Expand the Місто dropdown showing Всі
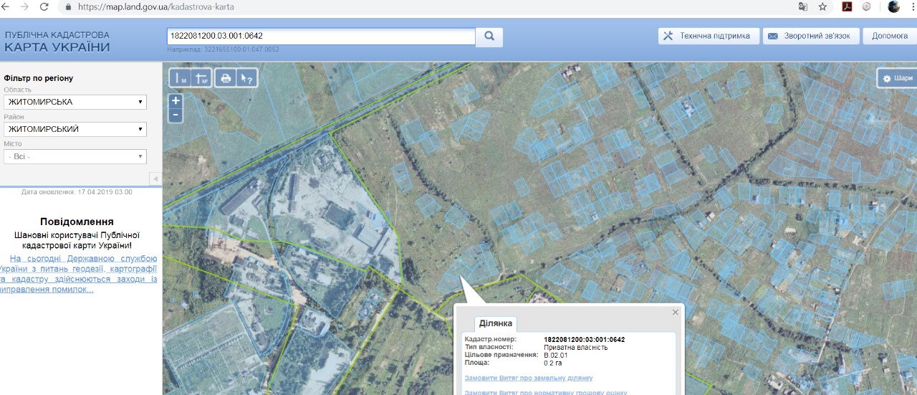Viewport: 917px width, 395px height. 75,156
